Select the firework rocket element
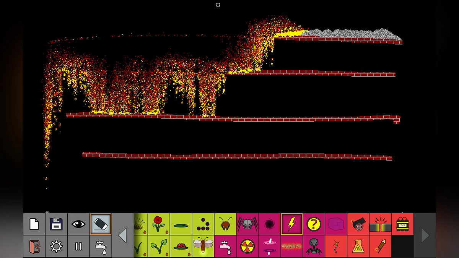Image resolution: width=459 pixels, height=258 pixels. [381, 247]
